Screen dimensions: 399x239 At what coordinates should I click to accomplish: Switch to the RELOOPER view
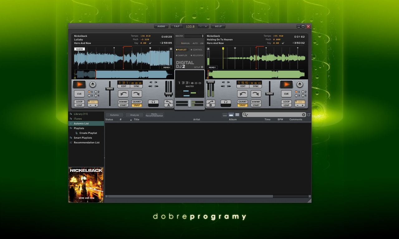197,56
